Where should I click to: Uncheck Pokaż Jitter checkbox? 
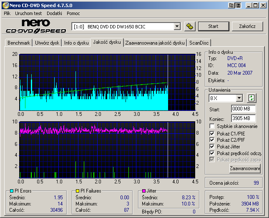(212, 146)
